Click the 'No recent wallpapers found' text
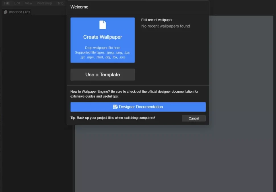The image size is (276, 192). click(166, 26)
